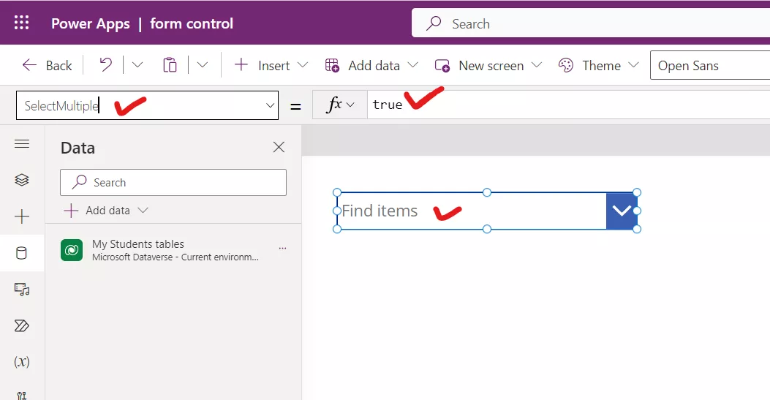Open the New screen menu

(x=488, y=65)
